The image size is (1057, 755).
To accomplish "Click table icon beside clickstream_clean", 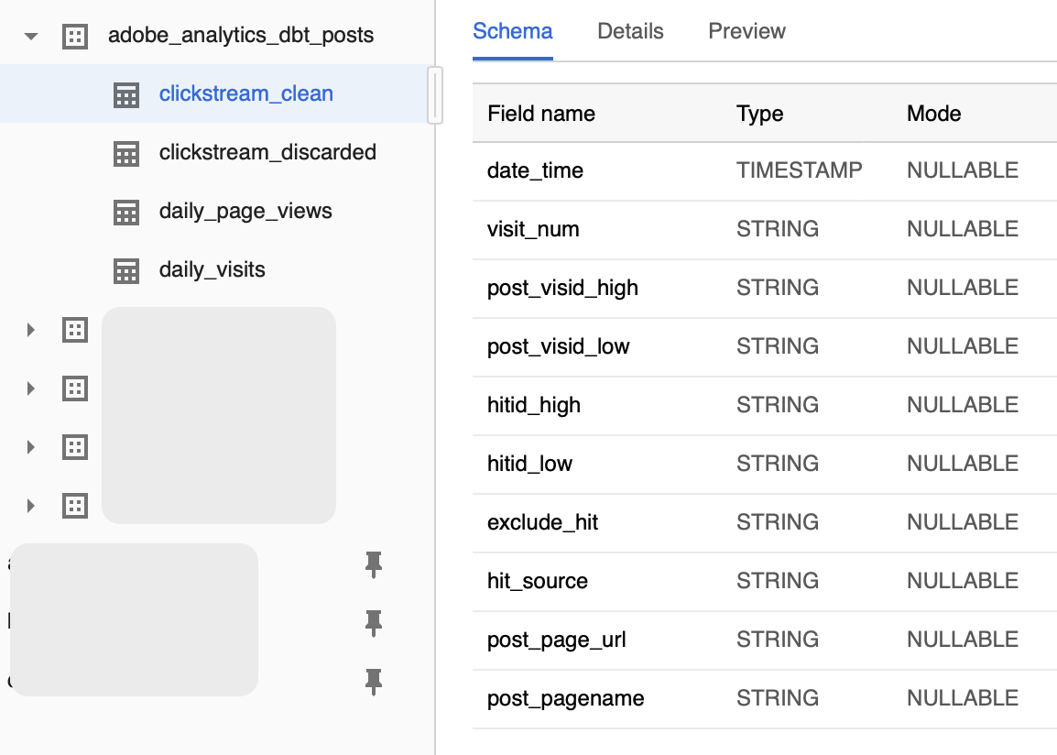I will 126,95.
